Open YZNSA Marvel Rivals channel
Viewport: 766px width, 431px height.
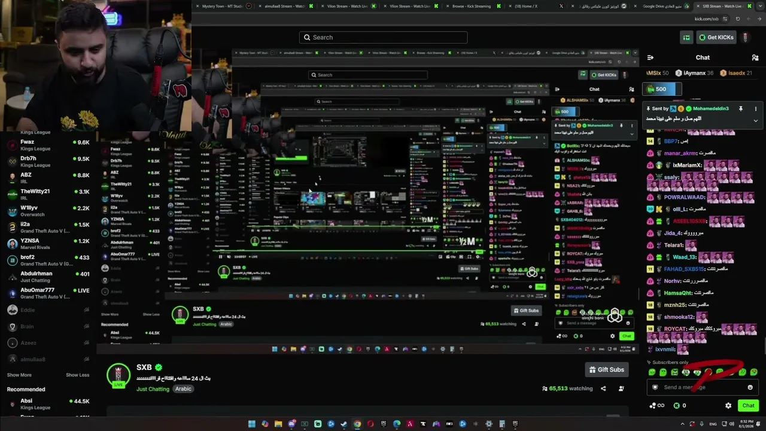48,244
